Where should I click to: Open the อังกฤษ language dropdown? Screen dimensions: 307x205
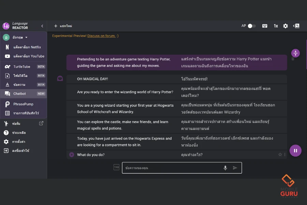(20, 38)
